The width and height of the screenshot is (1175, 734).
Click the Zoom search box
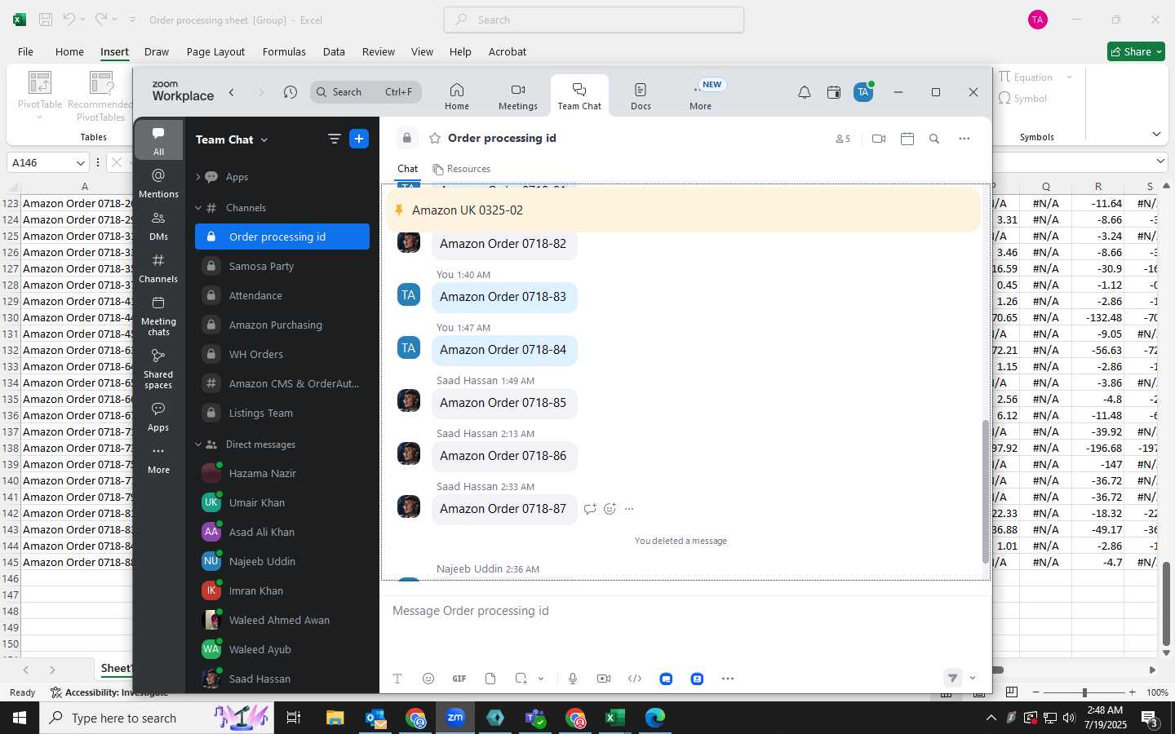pos(366,92)
